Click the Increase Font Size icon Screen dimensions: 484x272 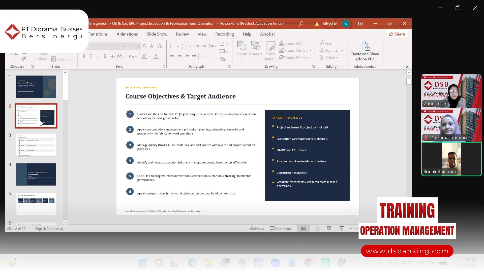(145, 46)
